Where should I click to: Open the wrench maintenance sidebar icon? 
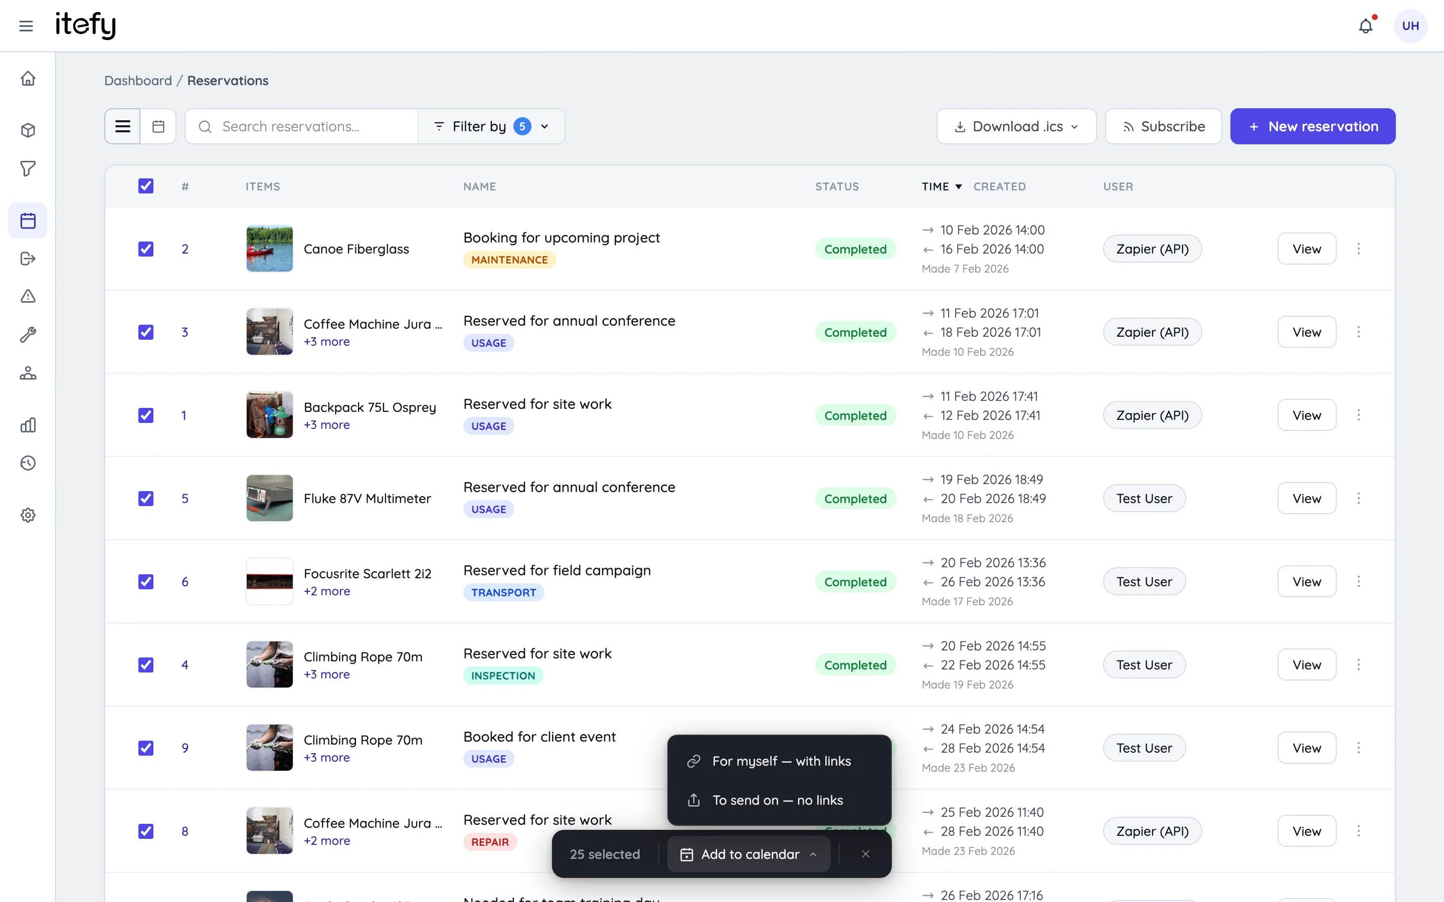pyautogui.click(x=28, y=335)
